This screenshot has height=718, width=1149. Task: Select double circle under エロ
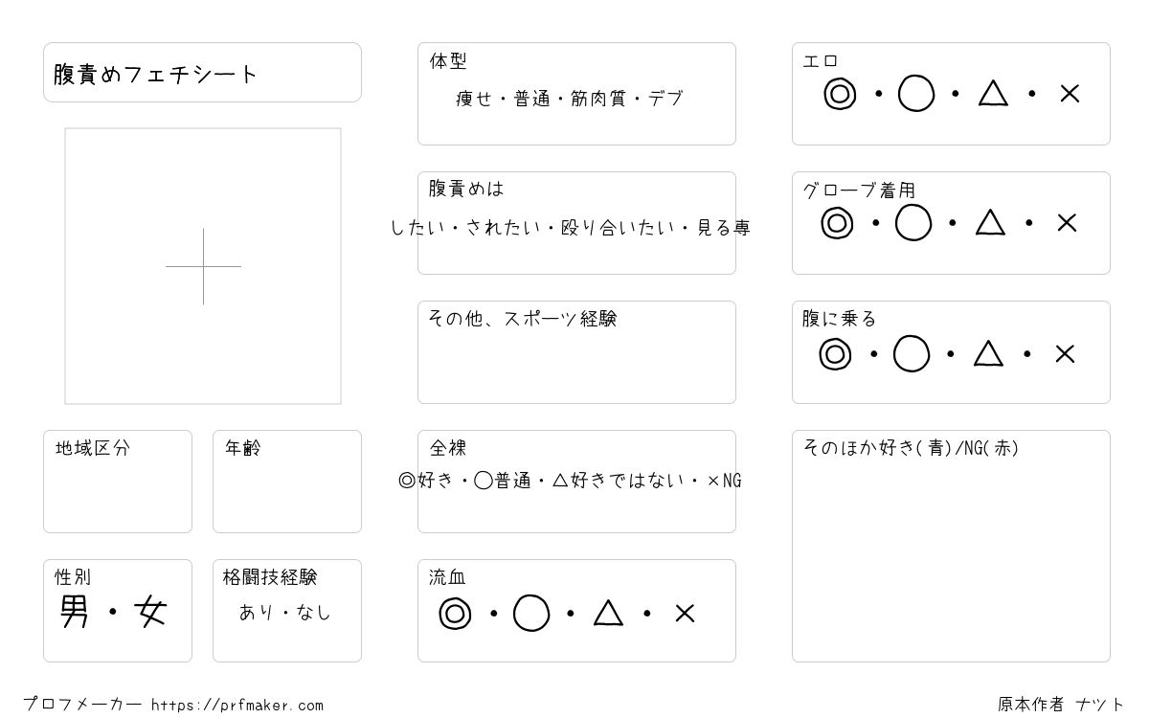click(x=840, y=94)
